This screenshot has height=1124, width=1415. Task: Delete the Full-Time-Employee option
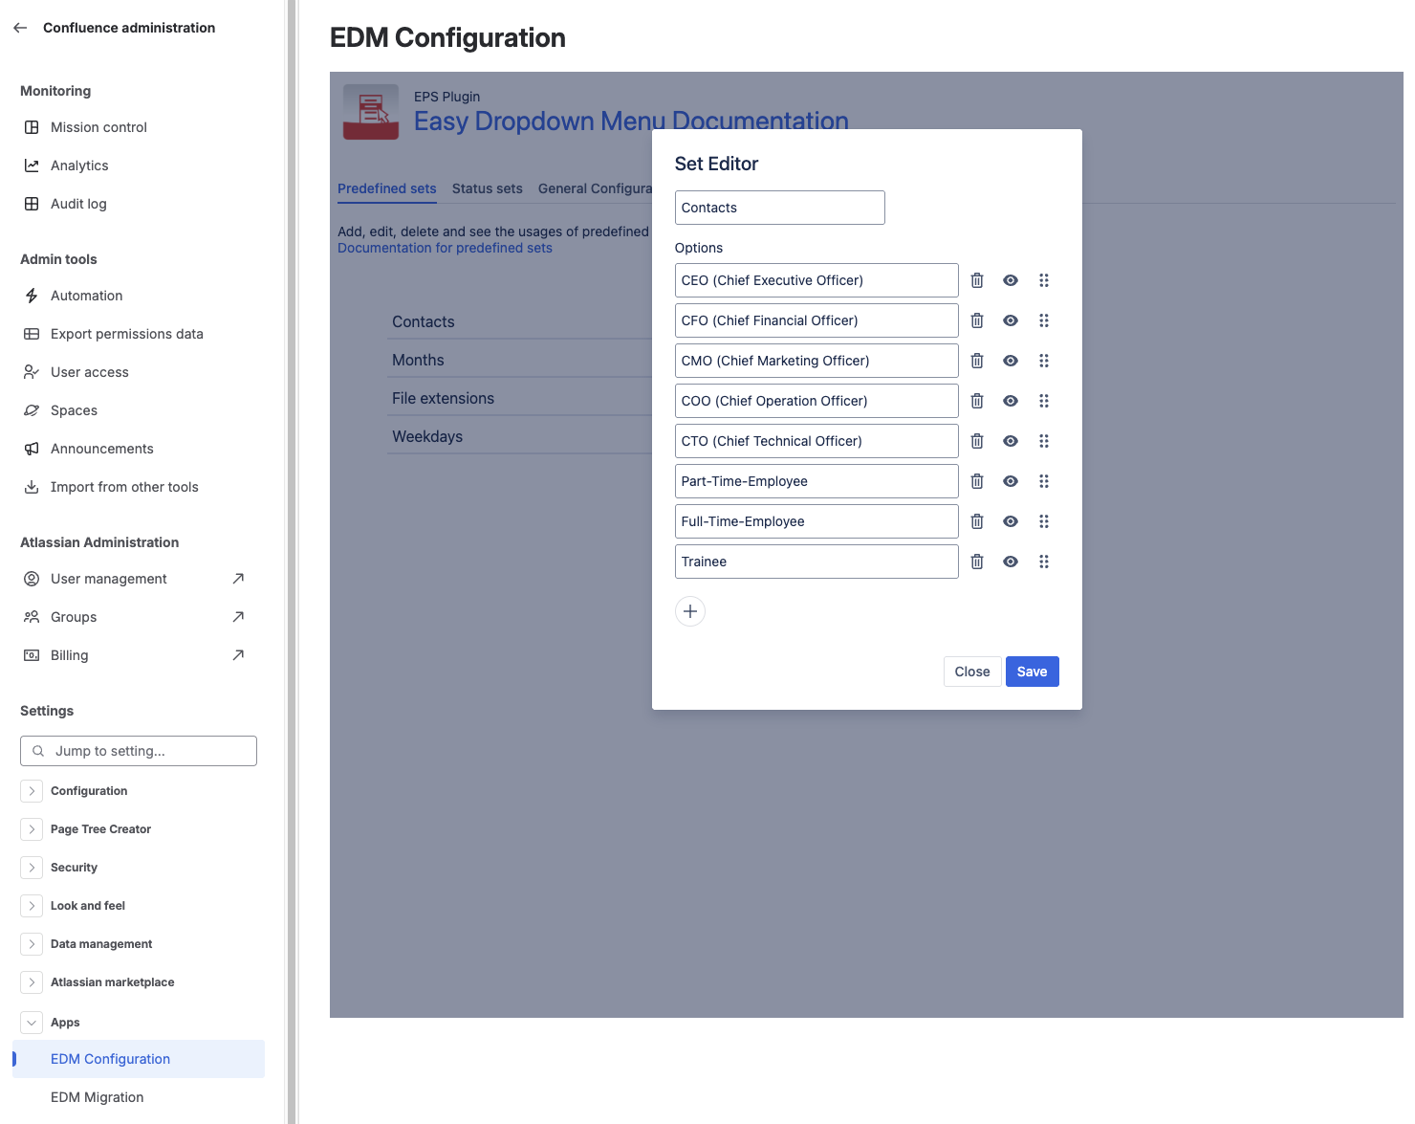pos(977,521)
